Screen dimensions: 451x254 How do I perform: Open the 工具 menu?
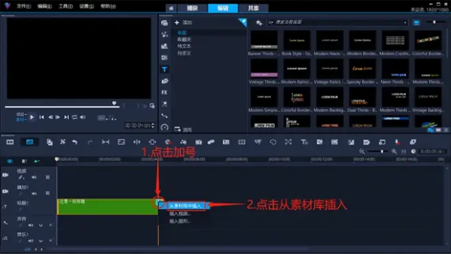tap(66, 6)
